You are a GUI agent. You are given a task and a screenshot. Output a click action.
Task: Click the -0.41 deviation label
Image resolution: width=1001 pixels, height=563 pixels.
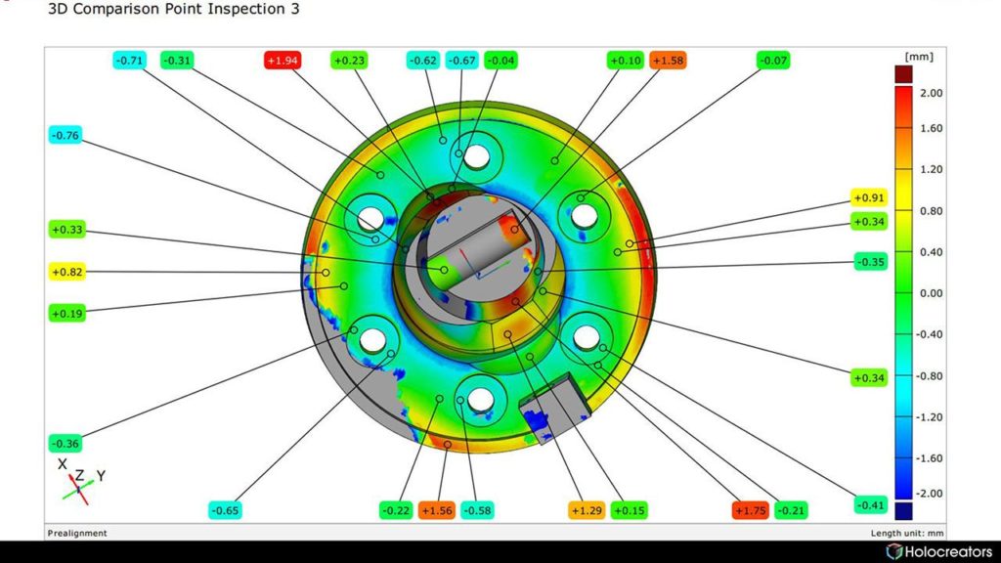871,505
